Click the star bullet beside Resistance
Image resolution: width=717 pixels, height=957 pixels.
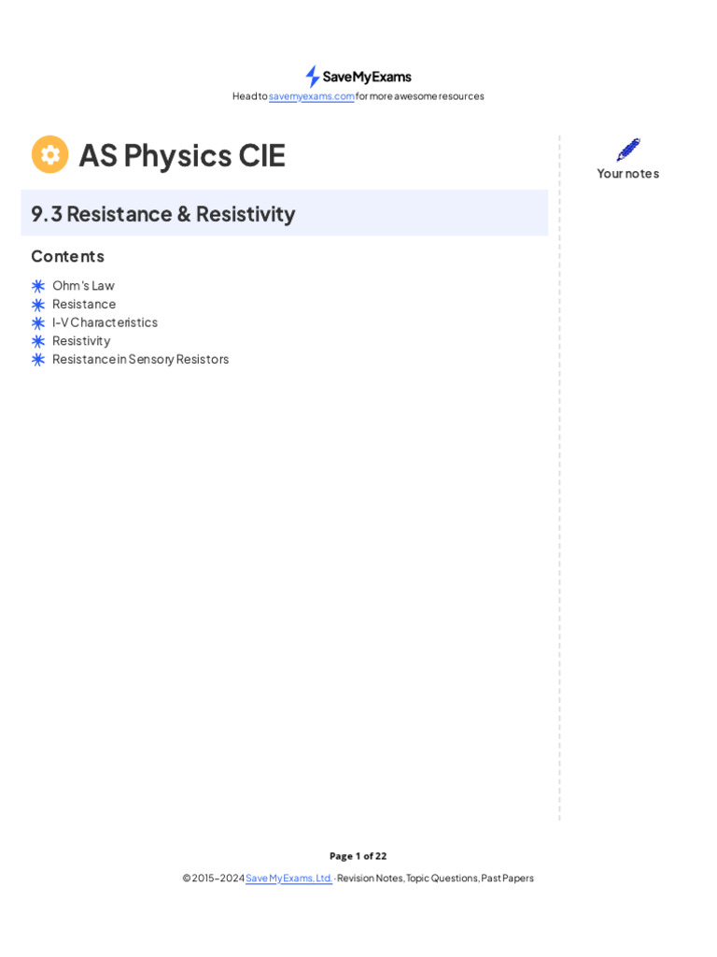pos(38,305)
